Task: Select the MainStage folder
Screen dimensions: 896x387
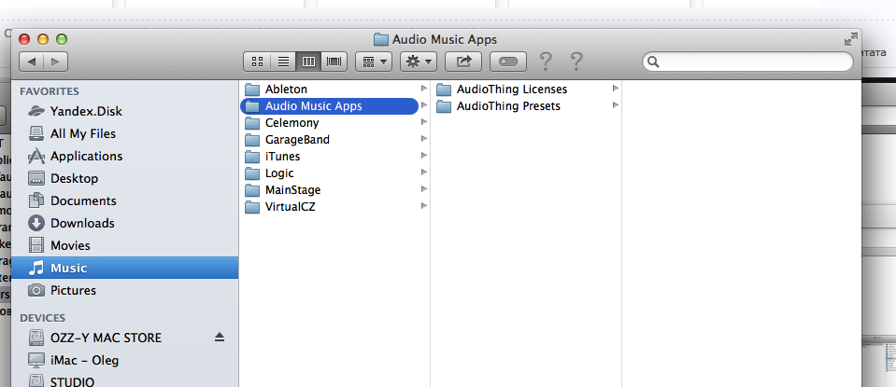Action: pyautogui.click(x=330, y=190)
